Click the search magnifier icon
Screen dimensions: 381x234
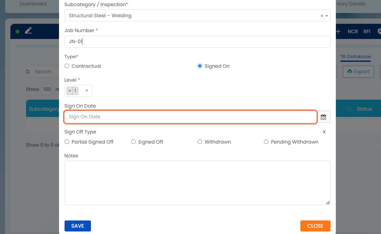coord(28,72)
